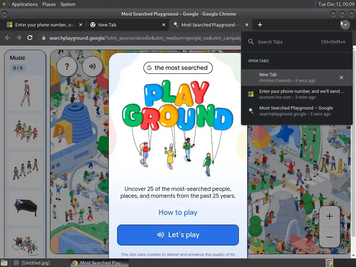356x267 pixels.
Task: Click the 0 / 5 music progress badge
Action: tap(18, 68)
